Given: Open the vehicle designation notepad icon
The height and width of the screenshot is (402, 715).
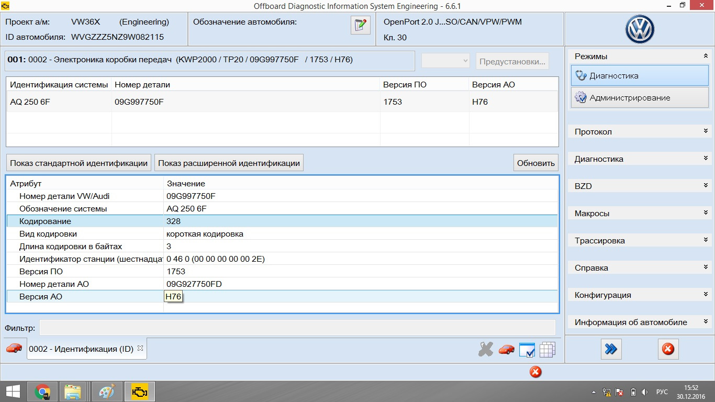Looking at the screenshot, I should pos(360,25).
